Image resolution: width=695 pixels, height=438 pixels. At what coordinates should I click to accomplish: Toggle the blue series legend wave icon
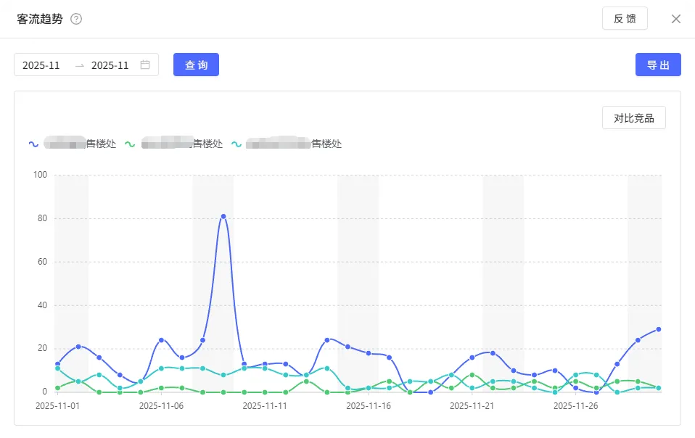(33, 144)
